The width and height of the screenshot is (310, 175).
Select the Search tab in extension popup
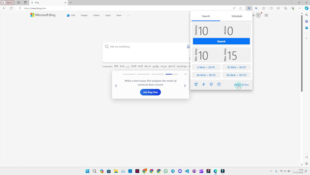206,16
